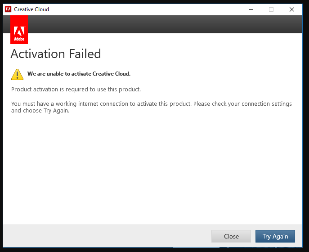
Task: Close the window using the title bar X
Action: [x=292, y=9]
